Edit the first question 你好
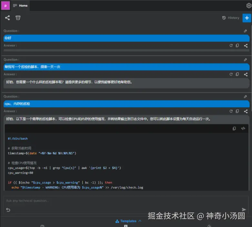The image size is (252, 227). (x=245, y=31)
